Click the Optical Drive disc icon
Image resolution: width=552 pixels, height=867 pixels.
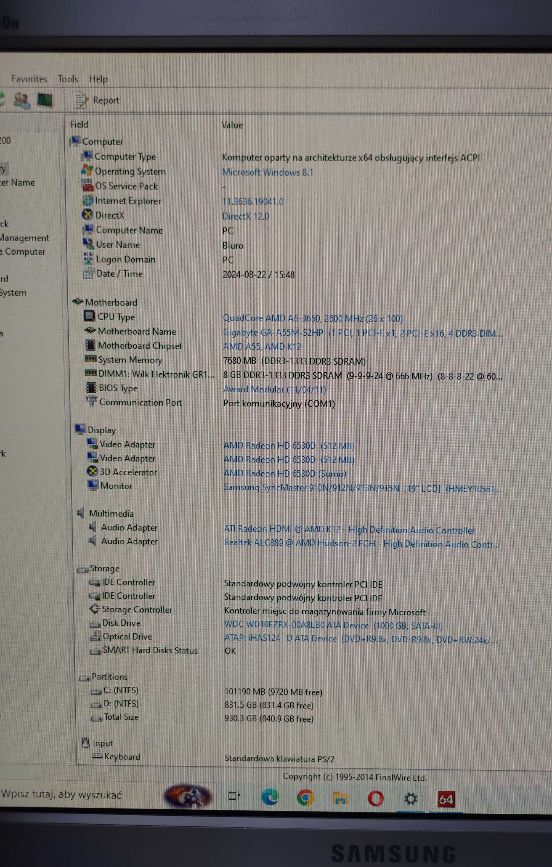95,636
